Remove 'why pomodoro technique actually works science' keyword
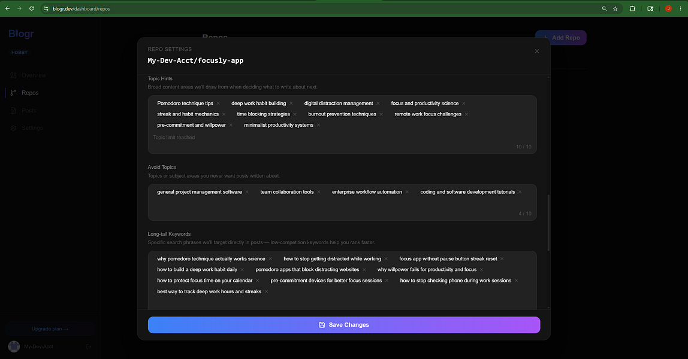The image size is (688, 359). click(270, 258)
